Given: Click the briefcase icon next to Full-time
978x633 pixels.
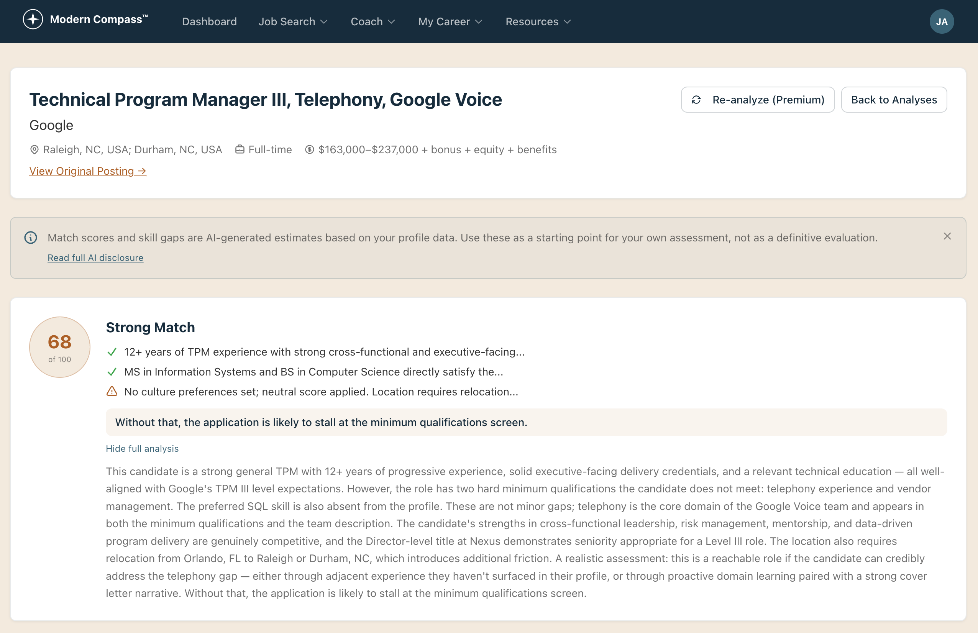Looking at the screenshot, I should [x=240, y=149].
